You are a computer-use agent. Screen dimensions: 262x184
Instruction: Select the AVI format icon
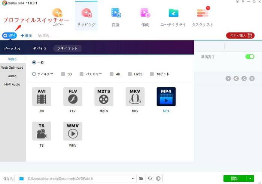coord(42,97)
